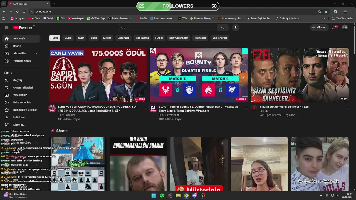356x200 pixels.
Task: Open the system volume icon
Action: [337, 196]
